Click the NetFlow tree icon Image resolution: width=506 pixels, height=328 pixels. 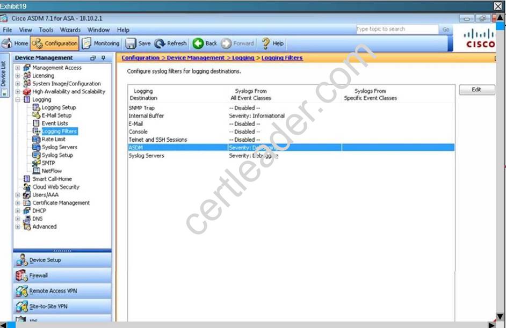click(36, 171)
